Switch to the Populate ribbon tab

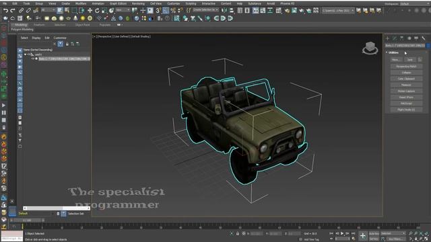click(105, 25)
